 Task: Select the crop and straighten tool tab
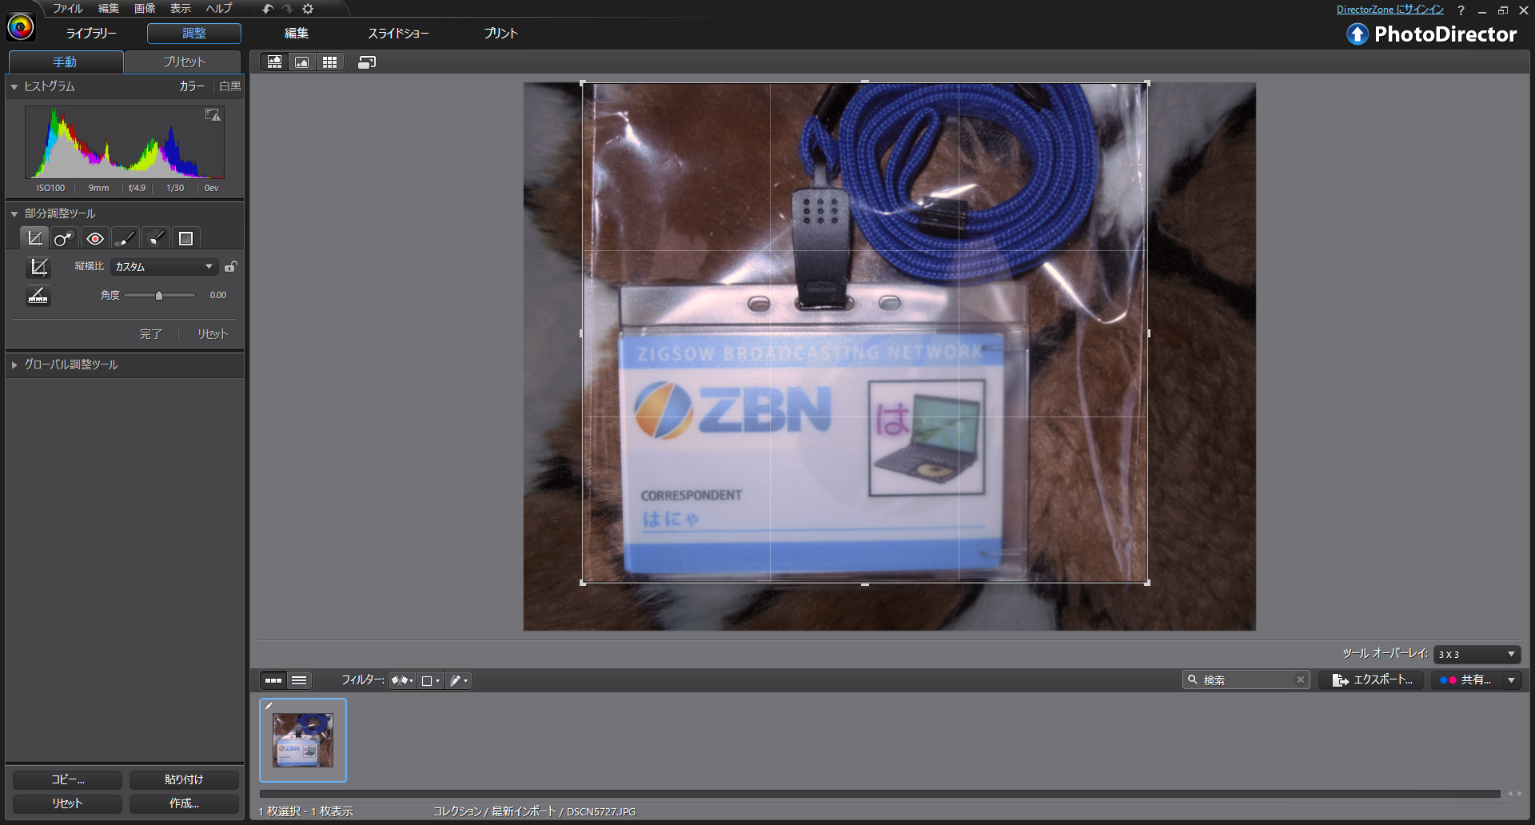pos(34,238)
